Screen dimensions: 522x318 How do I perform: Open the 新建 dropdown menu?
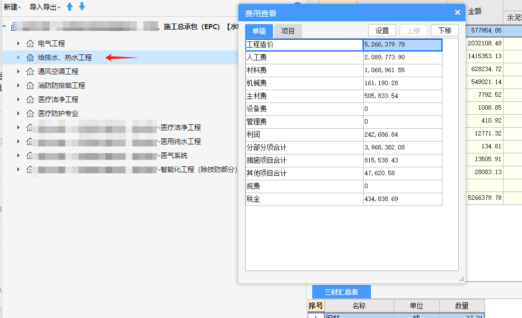point(12,7)
